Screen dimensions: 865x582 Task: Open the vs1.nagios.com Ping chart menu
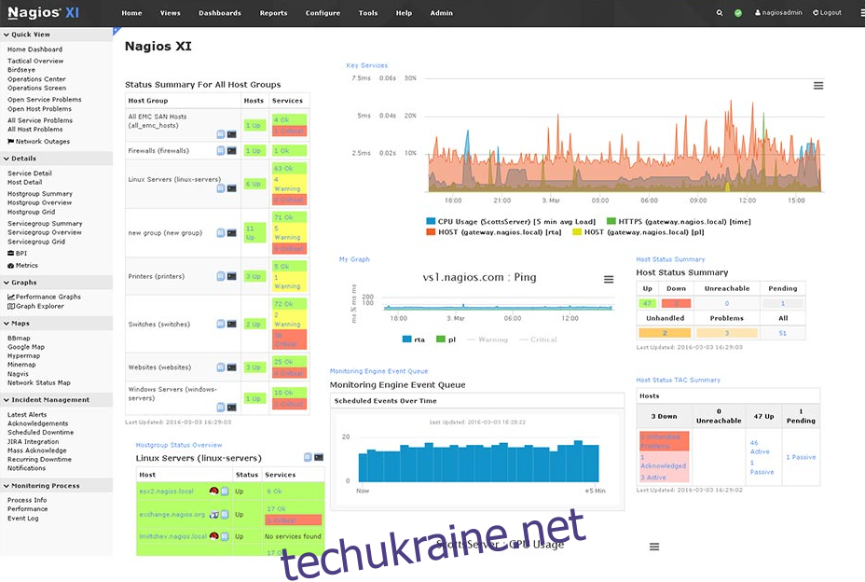coord(609,280)
